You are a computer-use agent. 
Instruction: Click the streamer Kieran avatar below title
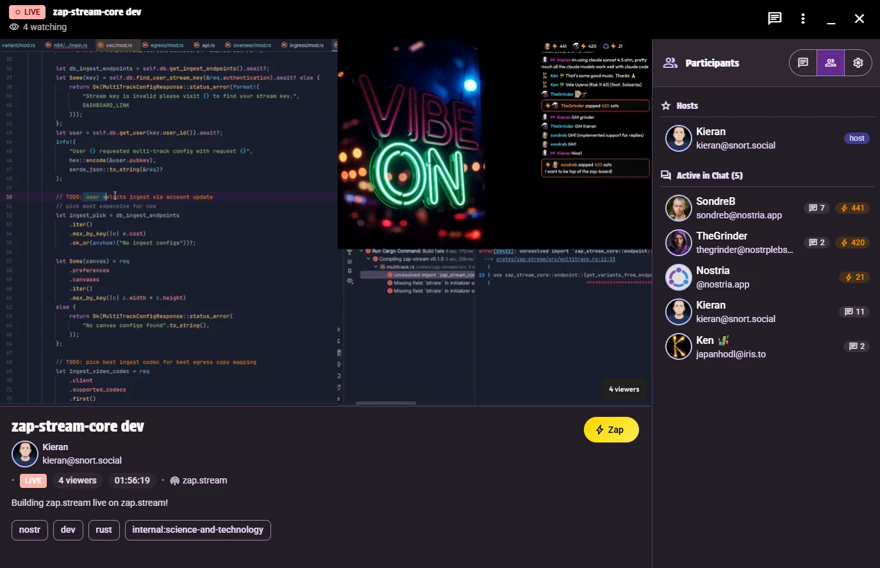[x=25, y=454]
